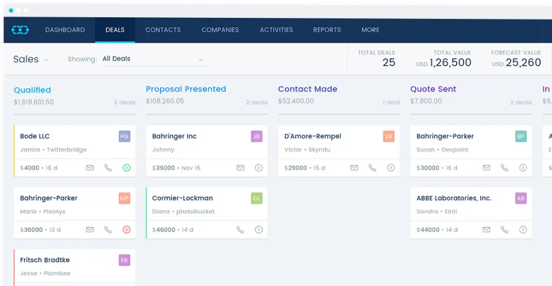Call Victor on the D'Amore-Rempel card
The width and height of the screenshot is (552, 286).
(x=373, y=168)
